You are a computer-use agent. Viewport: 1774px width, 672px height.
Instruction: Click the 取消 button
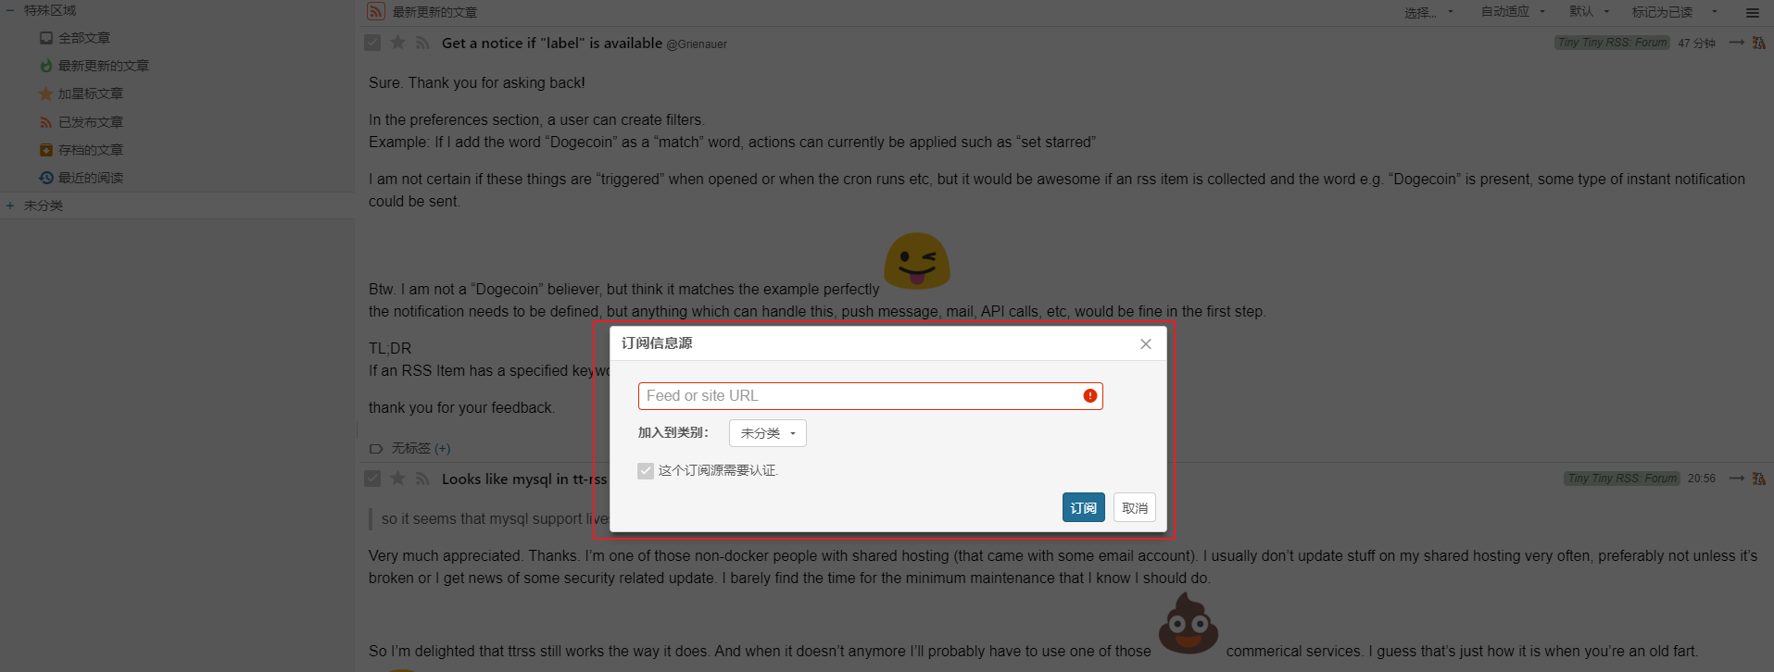coord(1134,508)
